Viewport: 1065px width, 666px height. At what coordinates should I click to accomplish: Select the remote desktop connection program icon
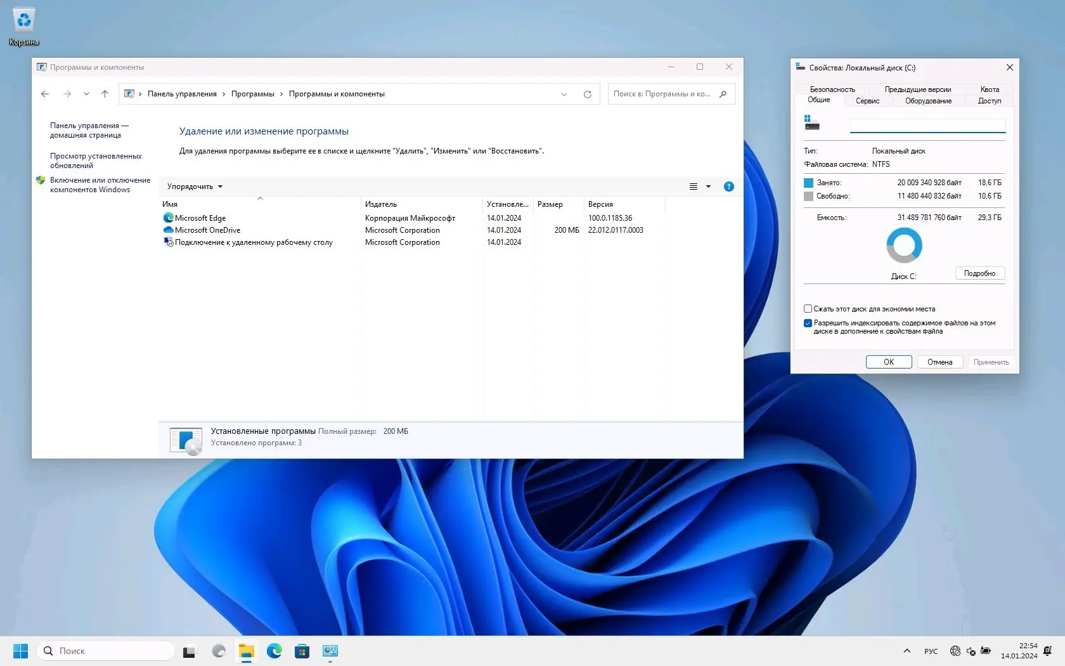pos(168,242)
